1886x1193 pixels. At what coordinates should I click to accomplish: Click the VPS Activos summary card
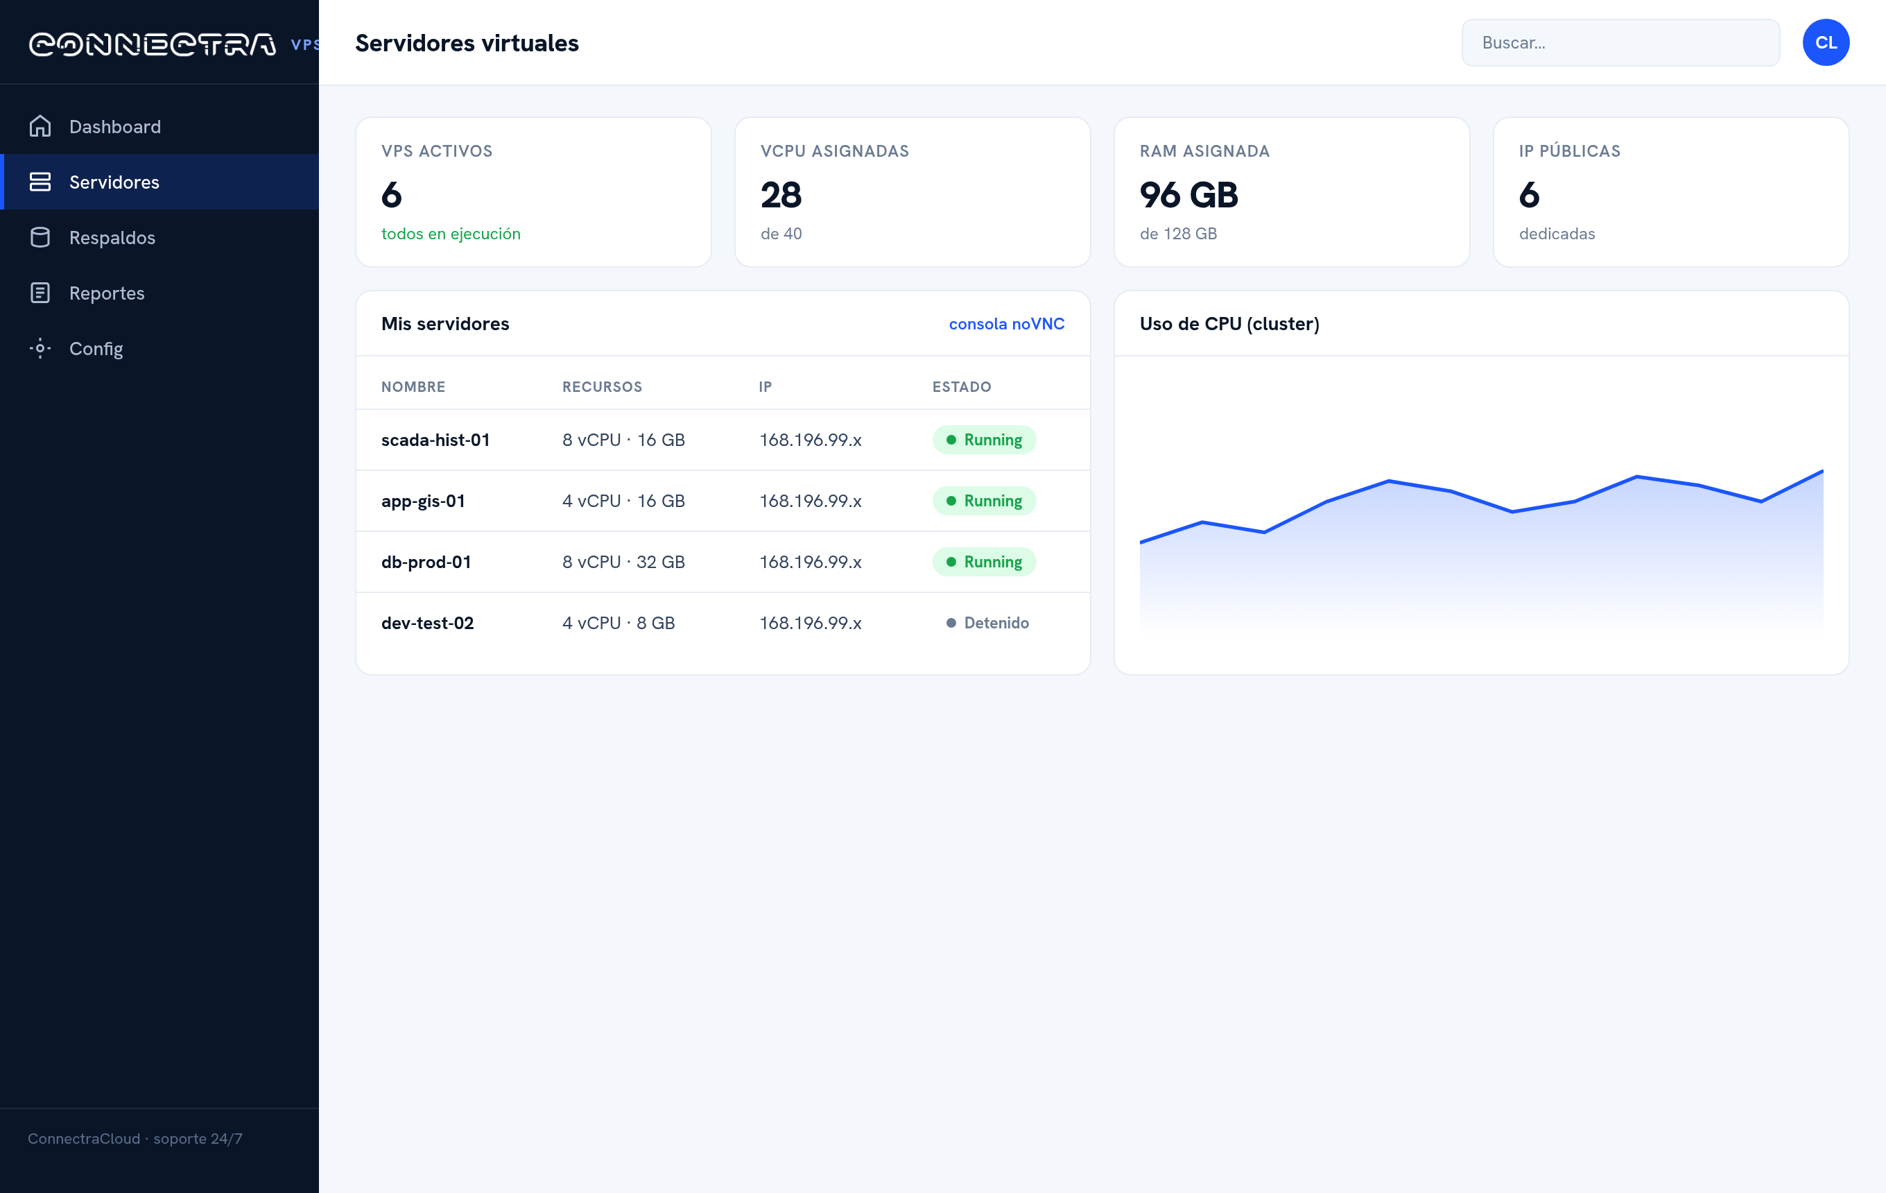533,192
